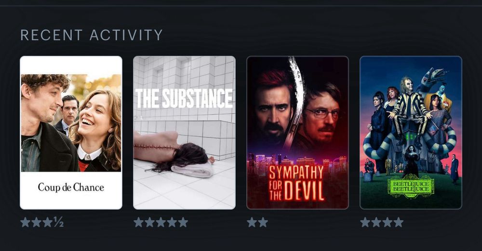The height and width of the screenshot is (251, 482).
Task: Click the first star under Coup de Chance
Action: pos(25,222)
